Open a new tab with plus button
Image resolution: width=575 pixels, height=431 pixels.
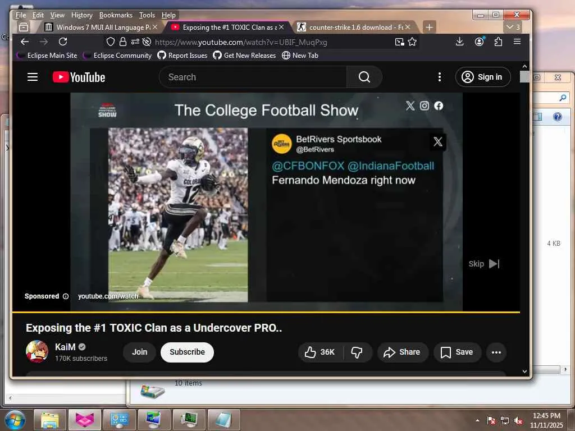pos(429,27)
